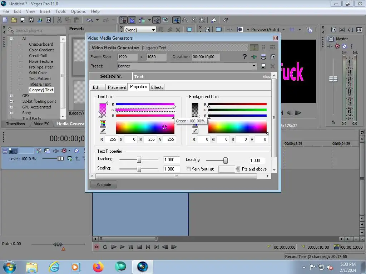
Task: Click the Leading slider handle
Action: tap(225, 160)
